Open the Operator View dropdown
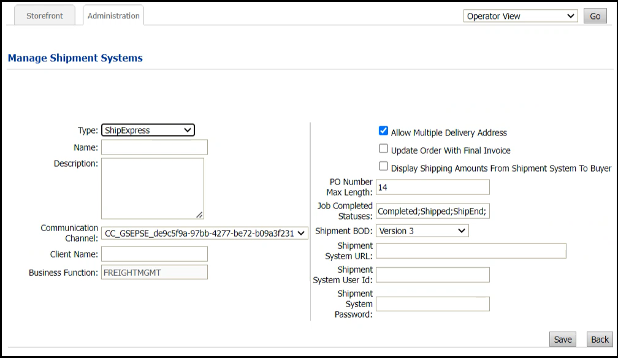The image size is (618, 358). point(520,16)
